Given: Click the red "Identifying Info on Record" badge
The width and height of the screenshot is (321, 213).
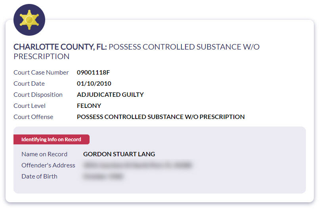Looking at the screenshot, I should coord(51,140).
